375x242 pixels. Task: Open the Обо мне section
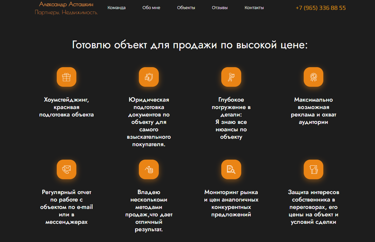click(x=151, y=7)
